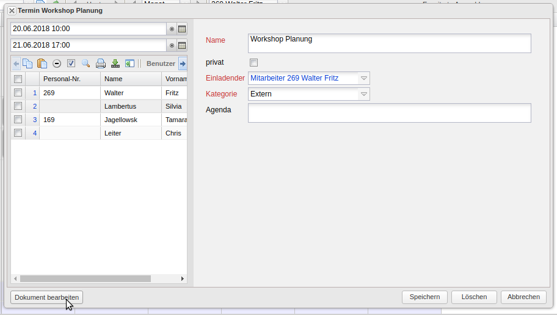Click the magnifier search icon
557x315 pixels.
point(86,63)
